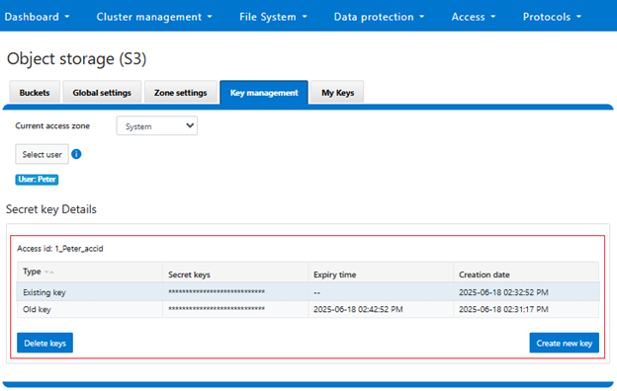
Task: Open the Dashboard menu
Action: pyautogui.click(x=37, y=17)
